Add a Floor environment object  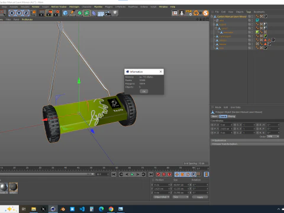tap(101, 14)
